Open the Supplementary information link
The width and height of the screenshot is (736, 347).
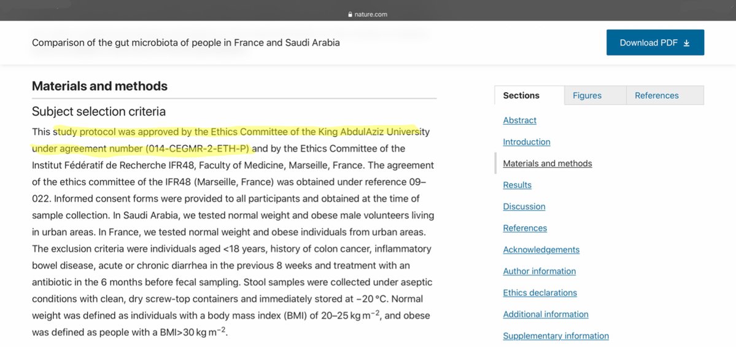(556, 335)
